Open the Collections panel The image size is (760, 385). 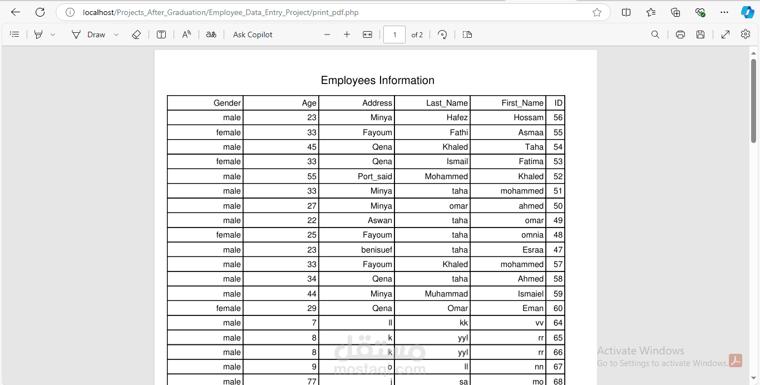[675, 12]
